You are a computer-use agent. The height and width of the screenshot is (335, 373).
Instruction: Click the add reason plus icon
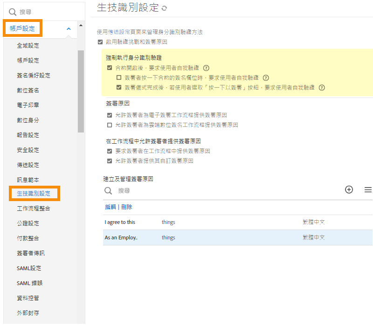[349, 189]
